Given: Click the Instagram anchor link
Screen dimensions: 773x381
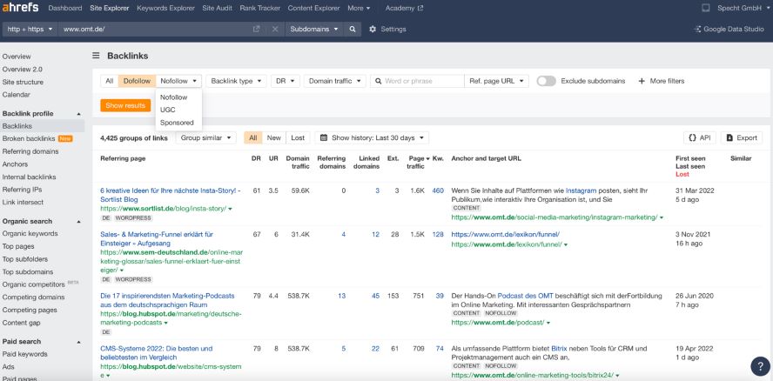Looking at the screenshot, I should point(581,190).
